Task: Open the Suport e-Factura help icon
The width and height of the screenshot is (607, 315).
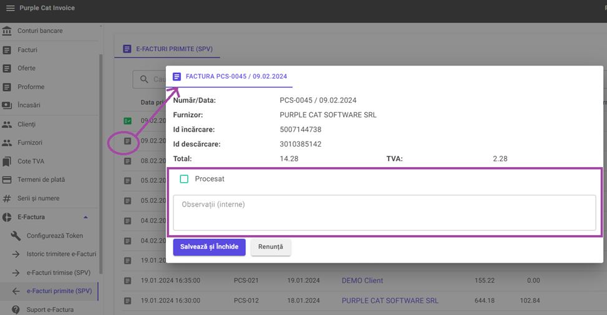Action: pyautogui.click(x=16, y=309)
